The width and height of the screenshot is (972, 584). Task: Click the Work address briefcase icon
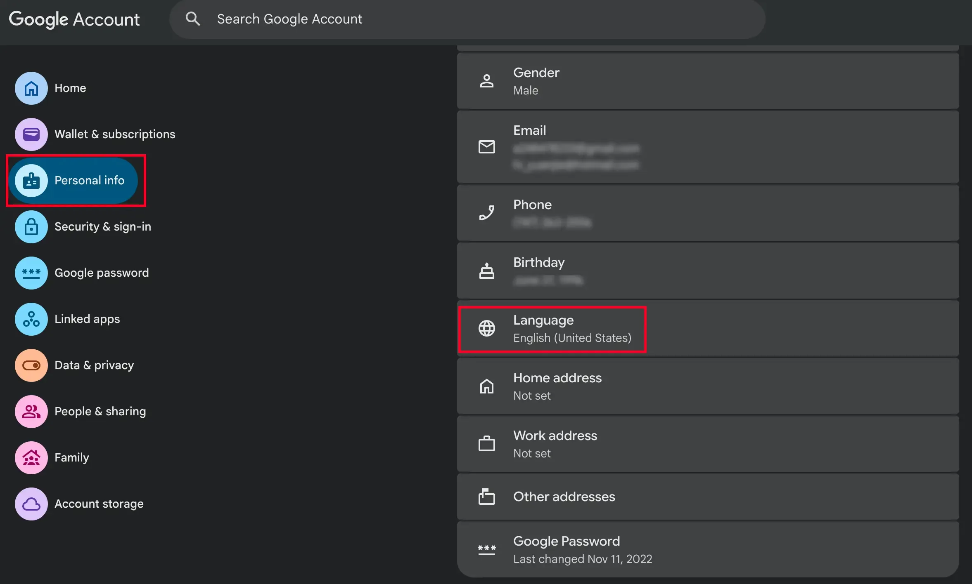[x=487, y=444]
